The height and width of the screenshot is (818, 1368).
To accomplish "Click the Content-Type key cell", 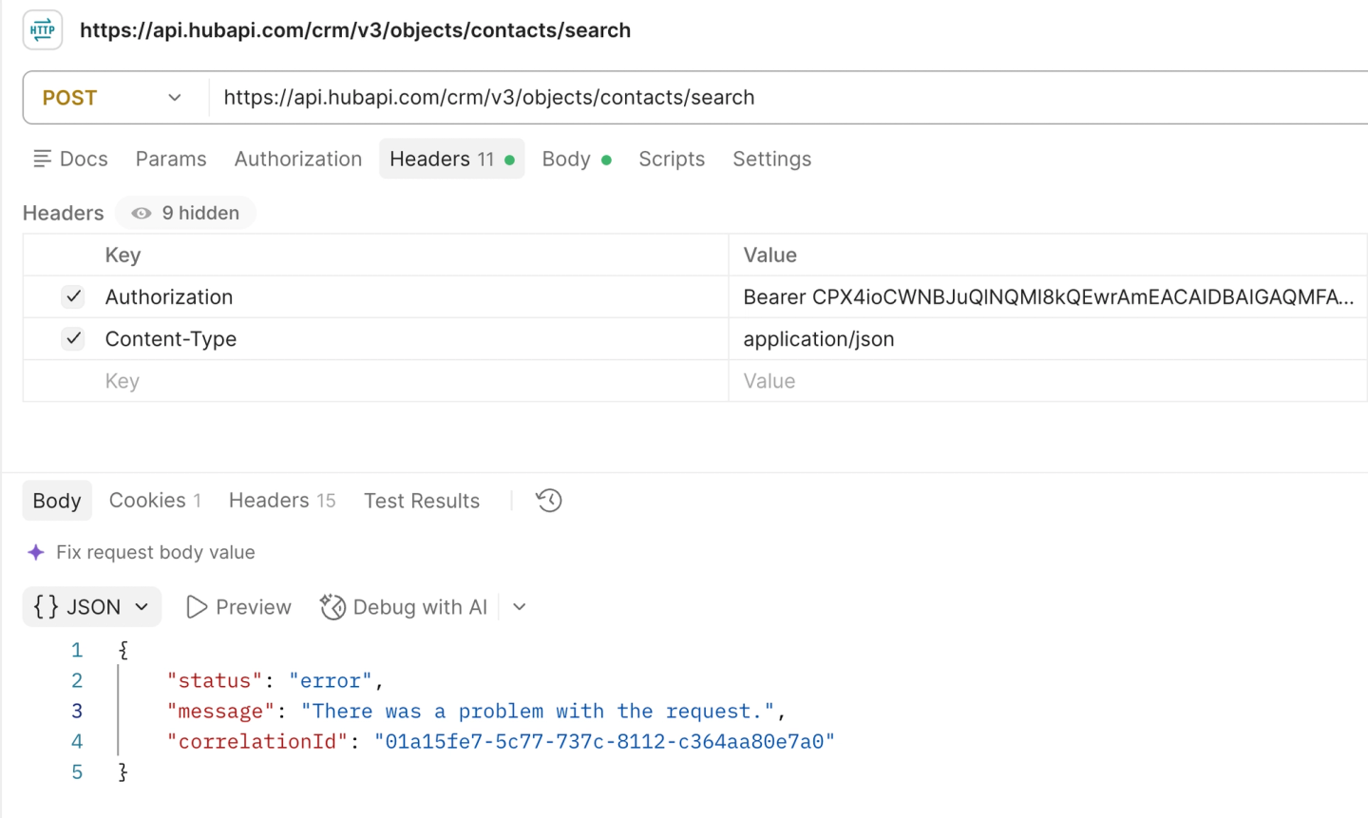I will [x=410, y=338].
